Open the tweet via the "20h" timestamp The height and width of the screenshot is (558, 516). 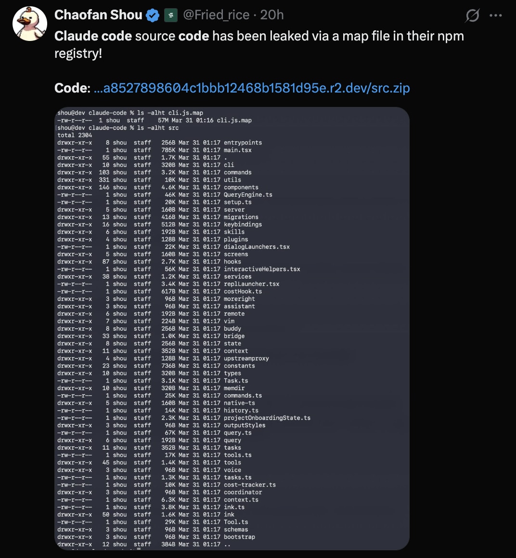coord(271,15)
